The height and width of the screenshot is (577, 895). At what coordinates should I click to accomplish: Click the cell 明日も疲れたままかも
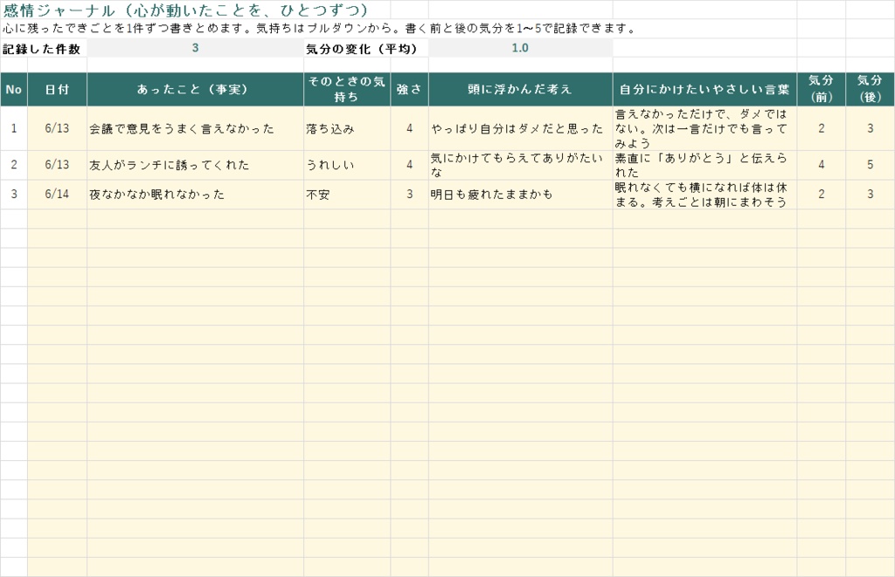pyautogui.click(x=521, y=195)
